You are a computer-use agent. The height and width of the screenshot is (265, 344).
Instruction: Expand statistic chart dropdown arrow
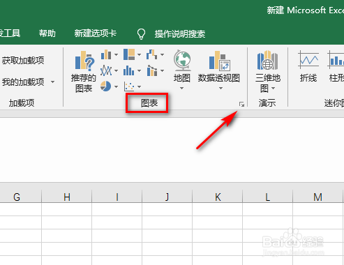point(139,70)
